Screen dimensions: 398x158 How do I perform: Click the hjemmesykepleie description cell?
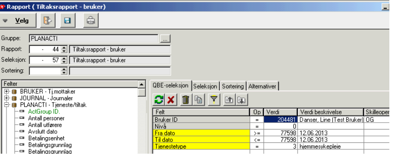(330, 146)
